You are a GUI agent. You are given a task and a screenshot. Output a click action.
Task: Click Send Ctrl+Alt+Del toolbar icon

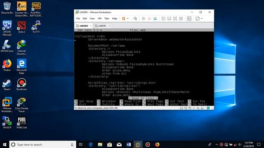click(x=135, y=18)
